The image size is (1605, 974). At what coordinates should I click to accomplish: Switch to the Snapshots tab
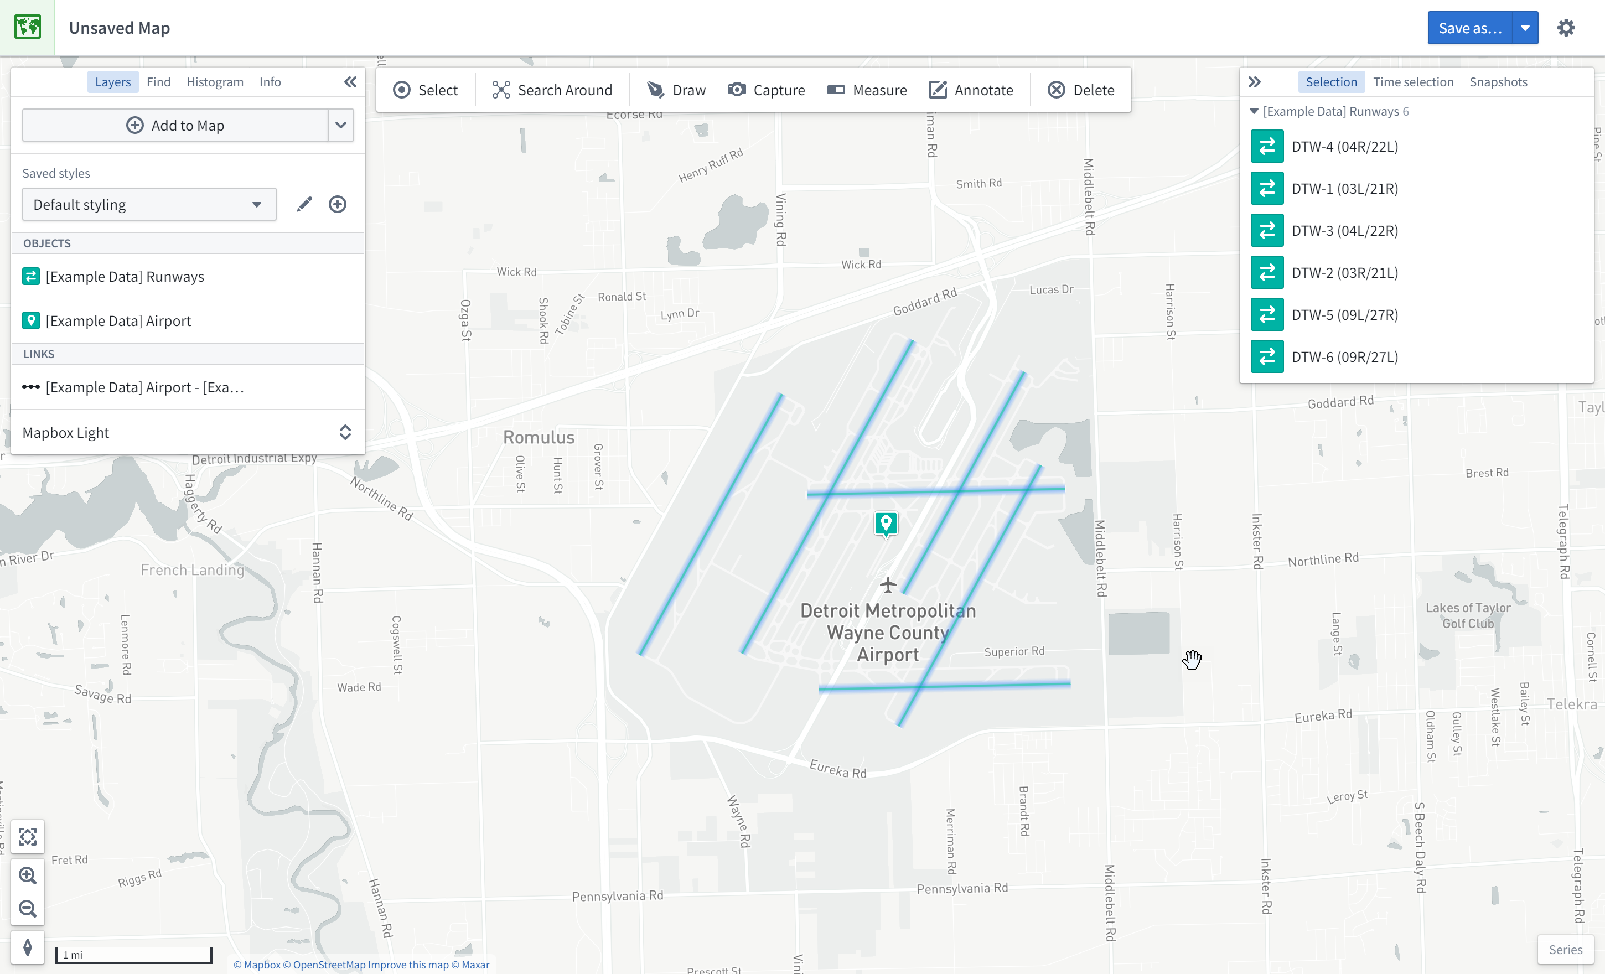[1498, 81]
